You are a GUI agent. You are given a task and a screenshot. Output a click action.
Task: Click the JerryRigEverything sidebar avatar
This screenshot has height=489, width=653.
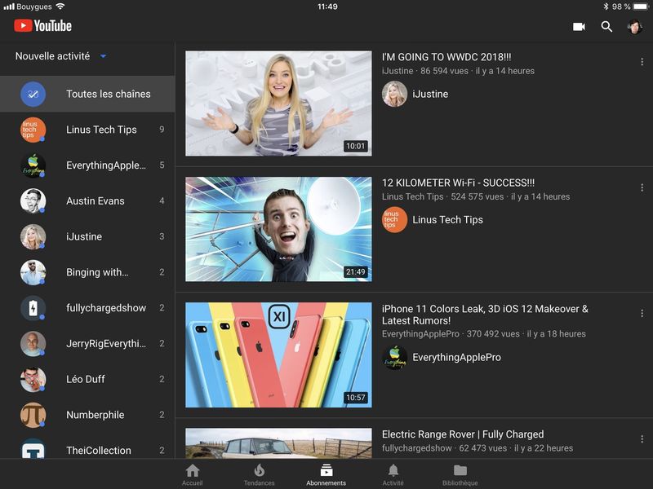tap(33, 344)
